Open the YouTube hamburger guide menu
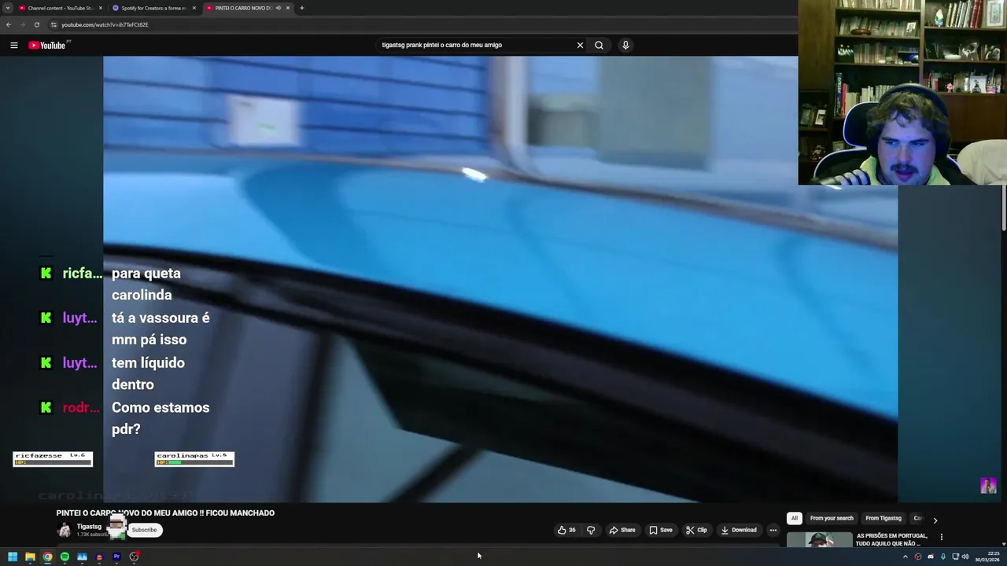This screenshot has width=1007, height=566. click(x=13, y=45)
